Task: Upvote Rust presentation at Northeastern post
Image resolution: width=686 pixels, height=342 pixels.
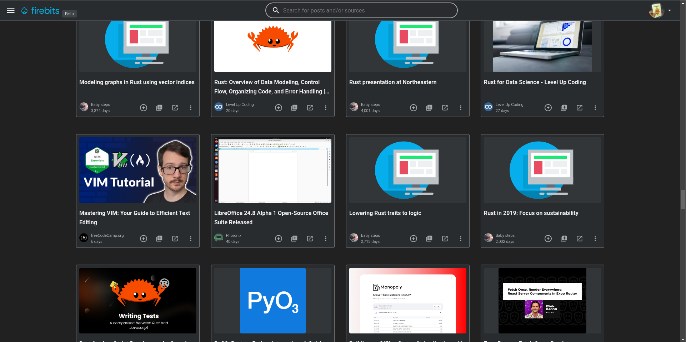Action: tap(414, 108)
